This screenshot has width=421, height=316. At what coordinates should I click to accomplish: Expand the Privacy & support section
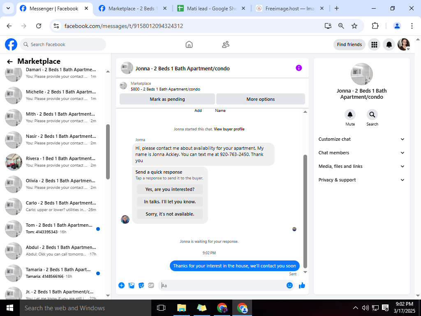coord(361,180)
